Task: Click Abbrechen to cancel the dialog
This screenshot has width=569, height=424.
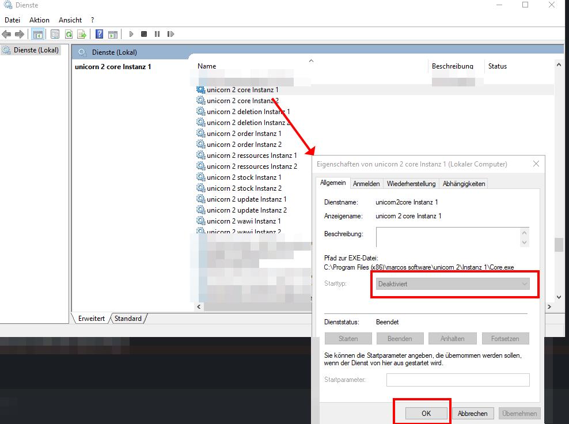Action: [472, 414]
